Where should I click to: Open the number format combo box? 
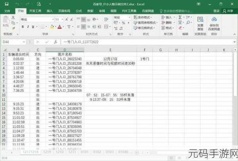point(122,17)
